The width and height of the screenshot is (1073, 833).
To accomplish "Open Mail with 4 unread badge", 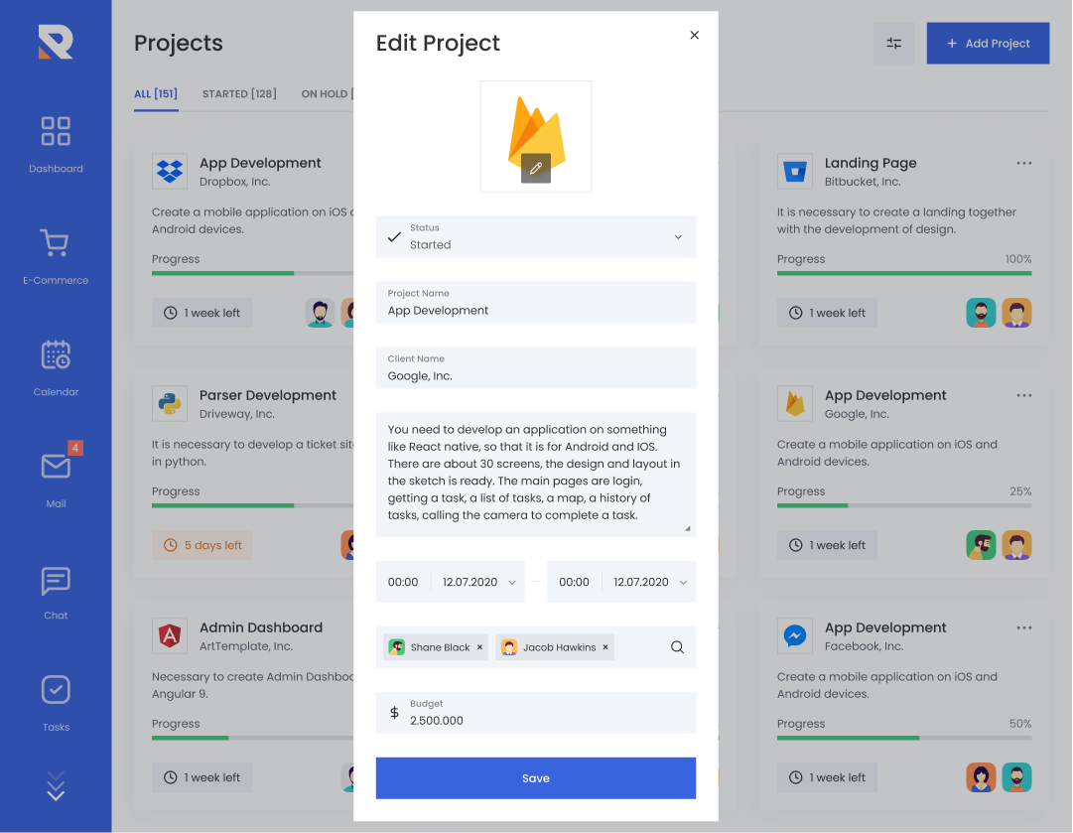I will pyautogui.click(x=56, y=466).
